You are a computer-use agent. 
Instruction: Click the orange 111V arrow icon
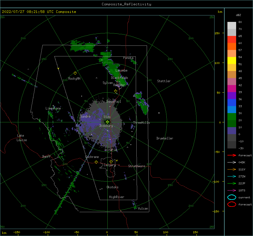coord(232,169)
